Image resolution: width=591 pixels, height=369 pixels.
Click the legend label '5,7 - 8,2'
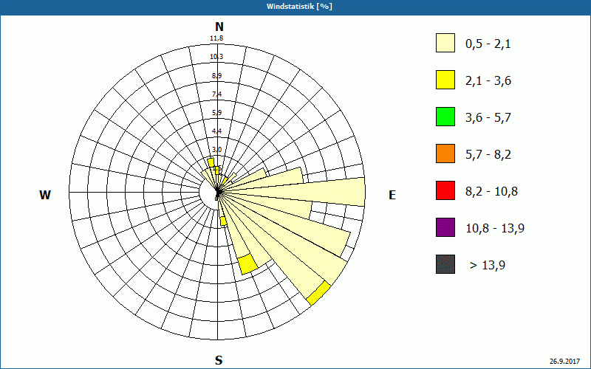[x=488, y=155]
